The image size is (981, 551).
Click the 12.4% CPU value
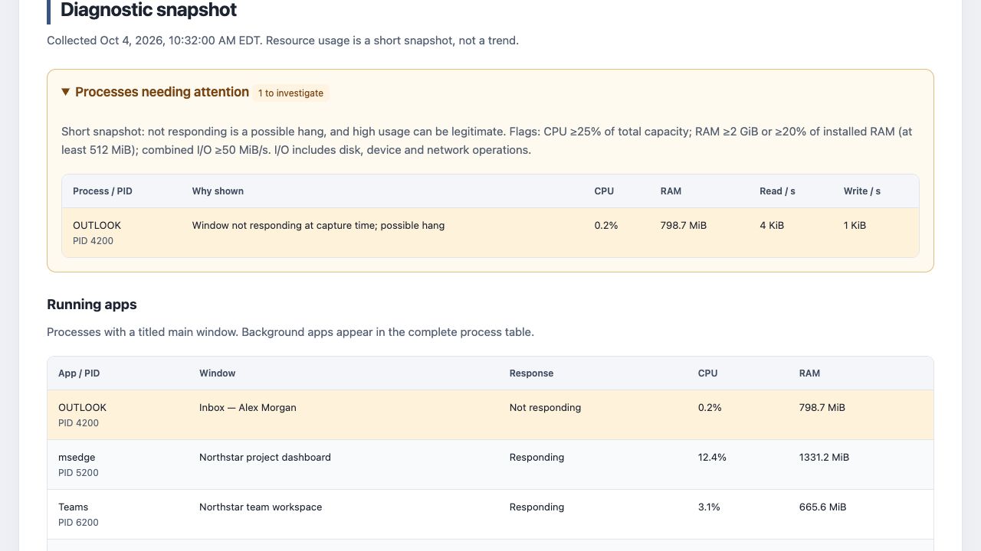[x=712, y=458]
